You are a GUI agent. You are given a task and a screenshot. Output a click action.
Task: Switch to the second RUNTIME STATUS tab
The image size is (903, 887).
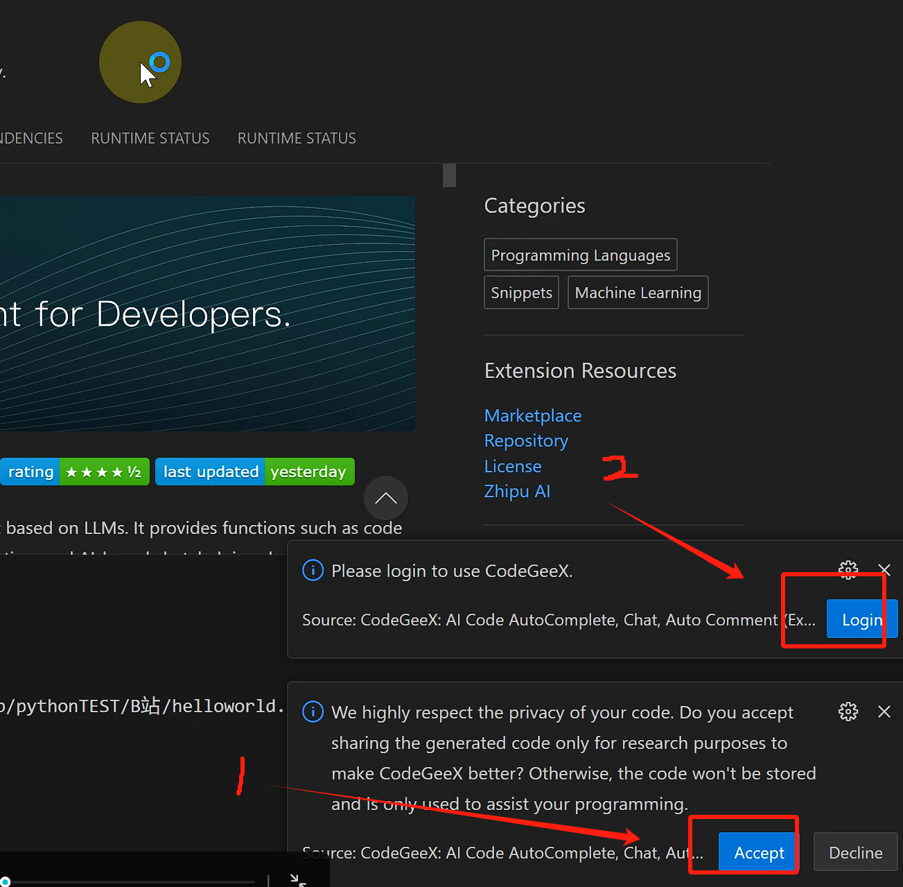(x=297, y=138)
